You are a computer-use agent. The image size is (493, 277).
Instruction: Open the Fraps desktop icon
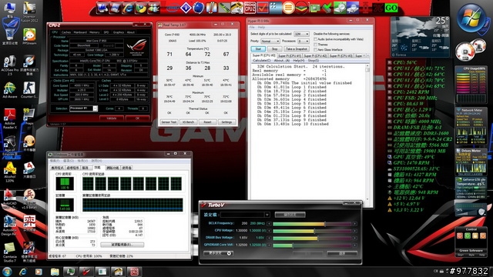pyautogui.click(x=29, y=117)
